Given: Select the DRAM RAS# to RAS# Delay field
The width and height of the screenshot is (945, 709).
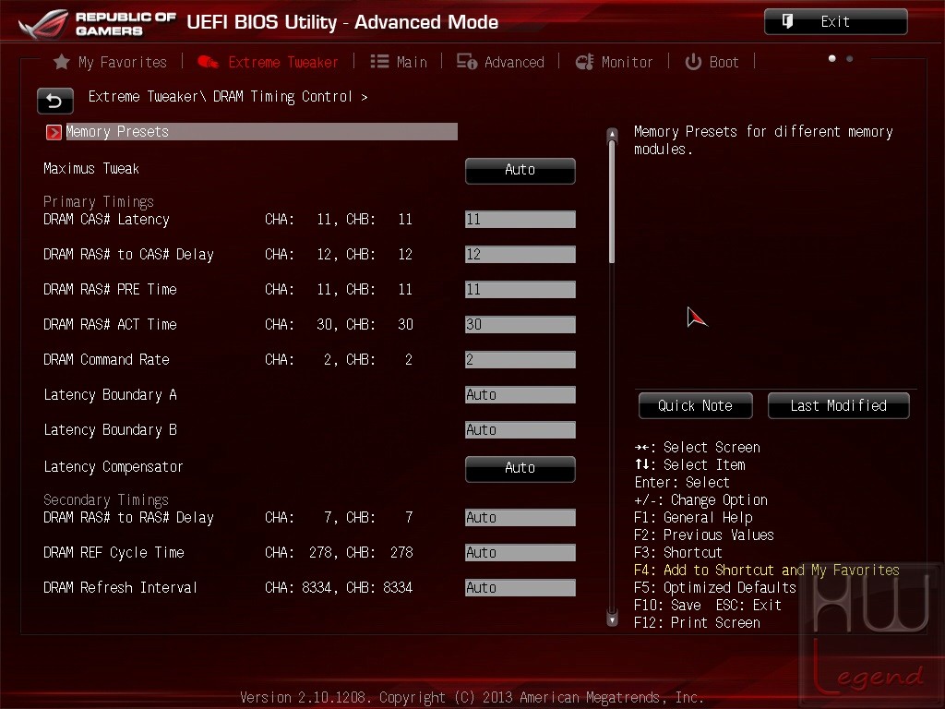Looking at the screenshot, I should (520, 518).
